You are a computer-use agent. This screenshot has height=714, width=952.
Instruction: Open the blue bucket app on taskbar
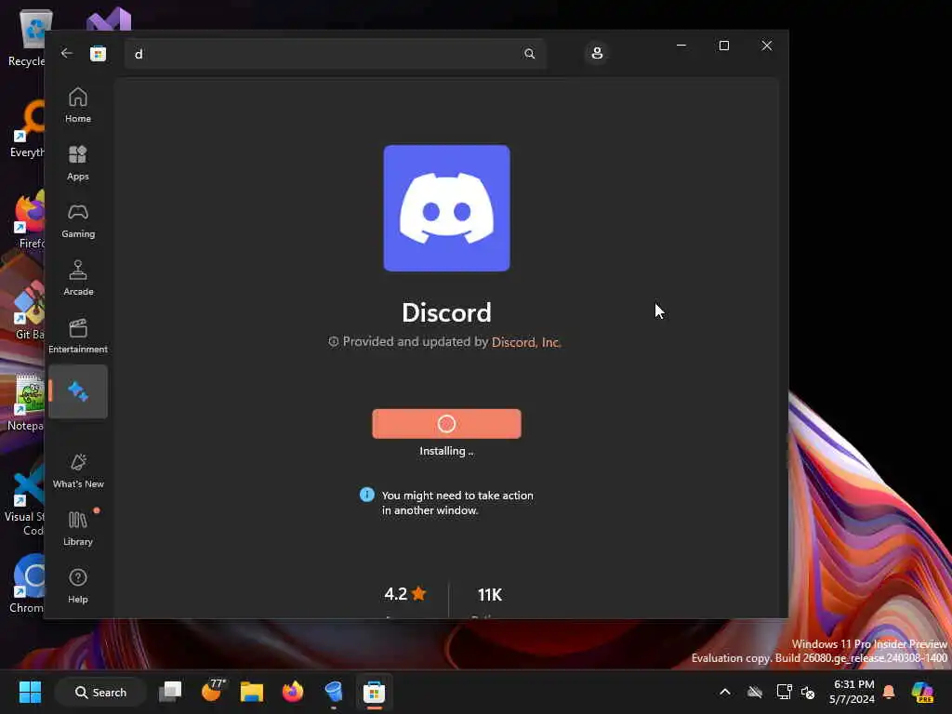click(x=334, y=692)
